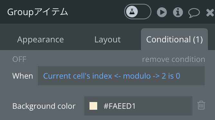The height and width of the screenshot is (120, 215).
Task: Select the Conditional (1) tab
Action: click(174, 39)
